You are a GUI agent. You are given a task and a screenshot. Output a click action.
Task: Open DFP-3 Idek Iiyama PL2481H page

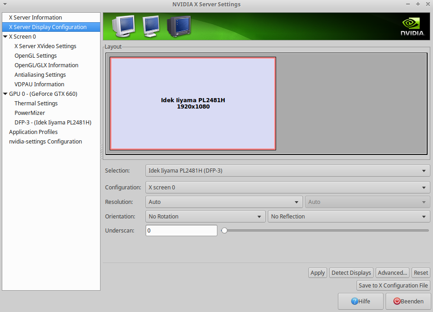(53, 122)
